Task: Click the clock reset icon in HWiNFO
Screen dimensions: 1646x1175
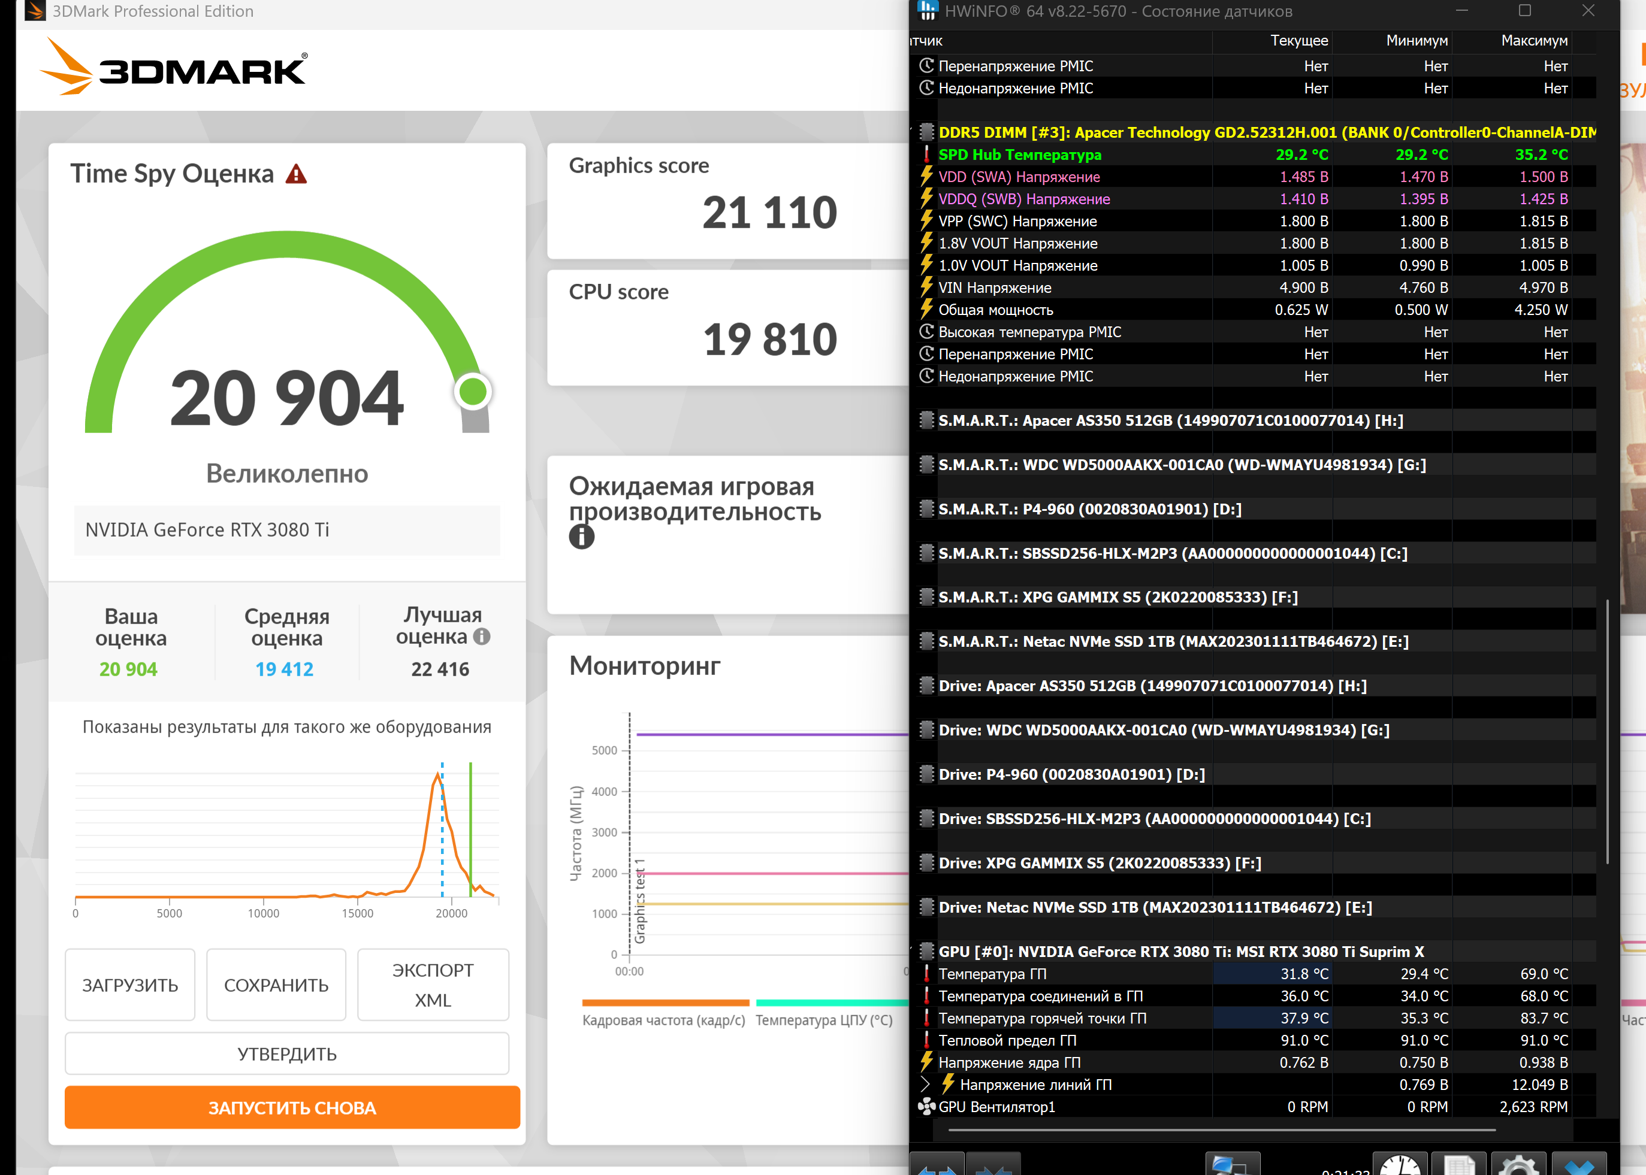Action: pyautogui.click(x=1399, y=1165)
